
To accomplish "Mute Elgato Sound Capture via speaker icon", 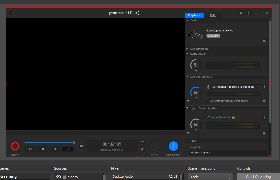I will (x=189, y=133).
